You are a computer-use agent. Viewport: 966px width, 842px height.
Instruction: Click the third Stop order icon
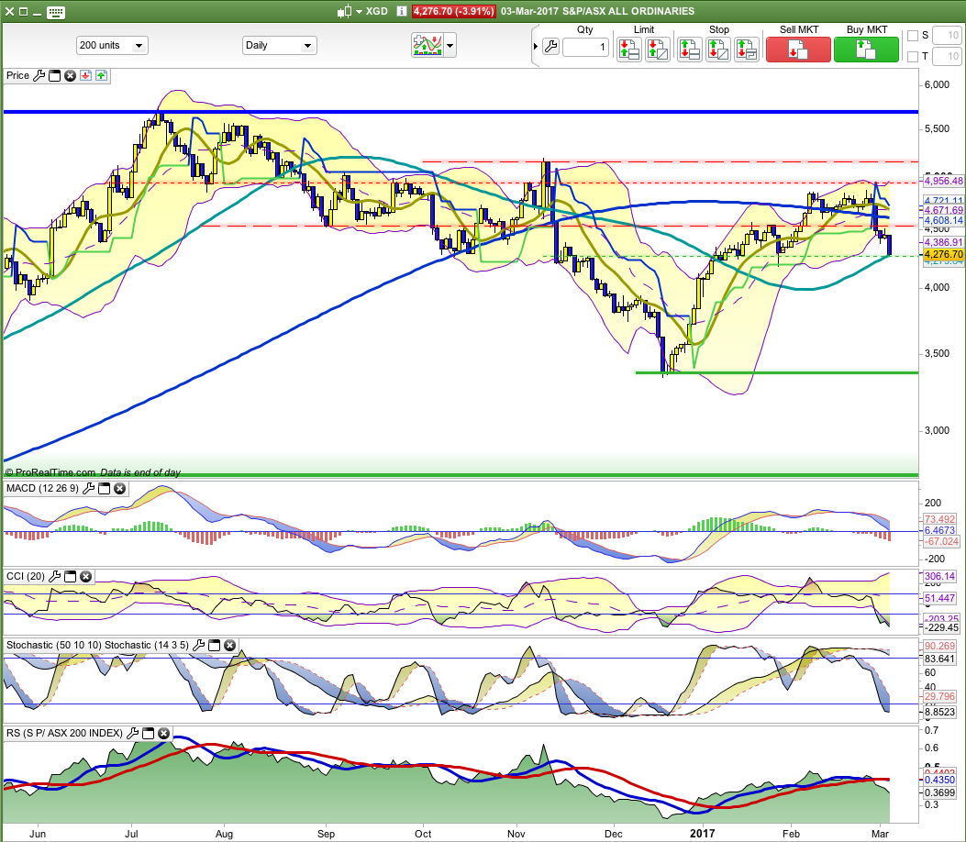(746, 50)
